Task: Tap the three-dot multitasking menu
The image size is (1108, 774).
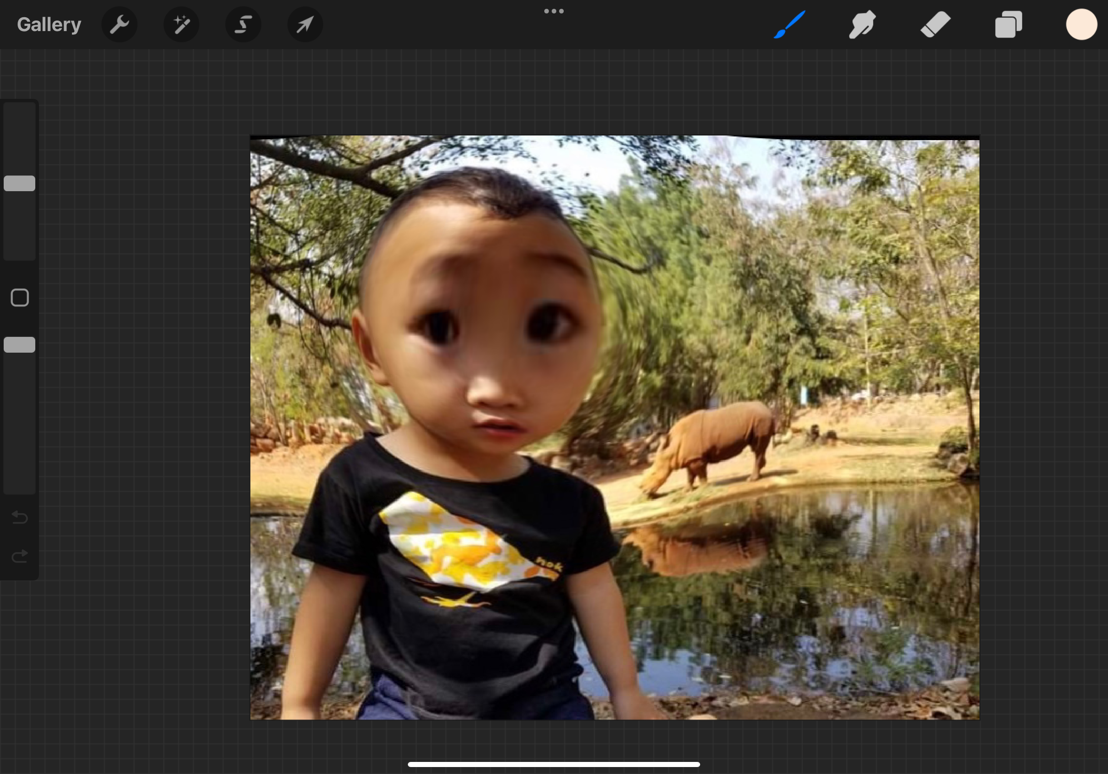Action: point(554,11)
